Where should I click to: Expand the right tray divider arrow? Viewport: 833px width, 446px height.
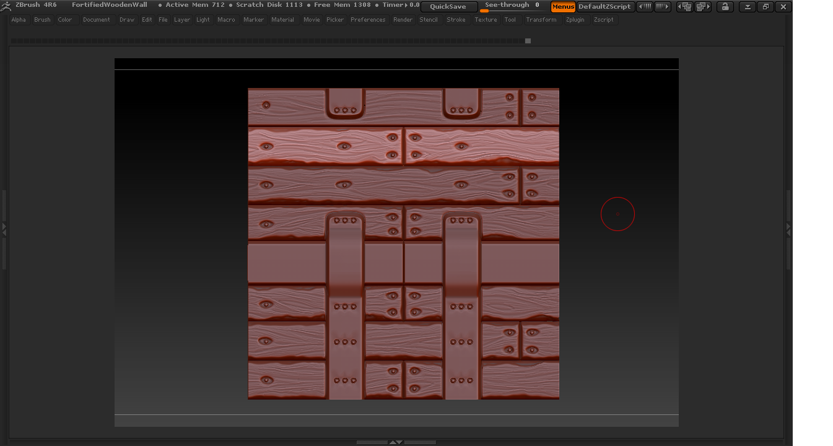point(788,229)
